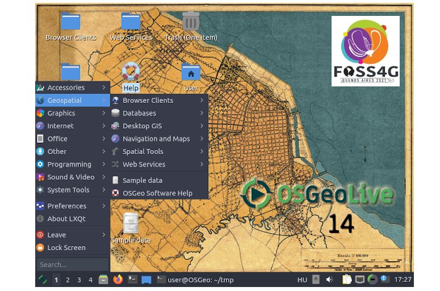Choose Sample data in Geospatial submenu
The image size is (440, 291).
tap(159, 180)
